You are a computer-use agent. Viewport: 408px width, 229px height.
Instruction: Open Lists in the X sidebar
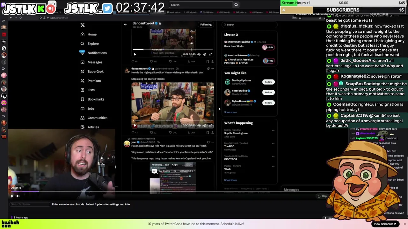click(x=91, y=90)
